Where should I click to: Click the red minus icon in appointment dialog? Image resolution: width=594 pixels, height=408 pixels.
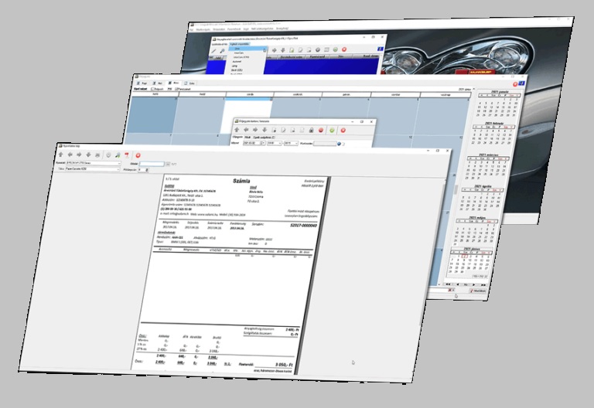click(321, 130)
